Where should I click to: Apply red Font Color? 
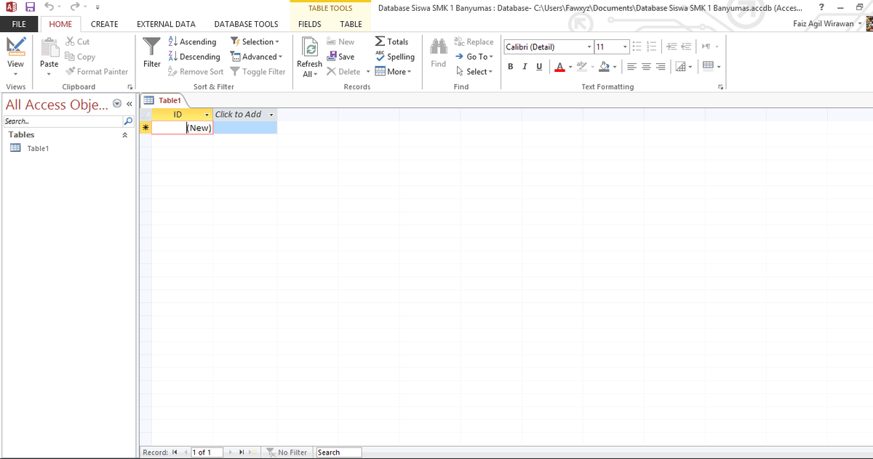(x=559, y=66)
